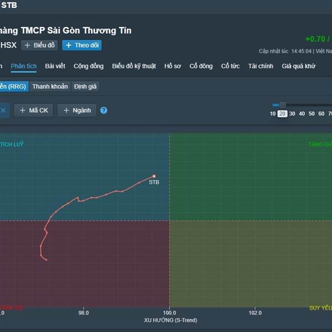Viewport: 332px width, 332px height.
Task: Set slider value to 50
Action: [x=312, y=113]
